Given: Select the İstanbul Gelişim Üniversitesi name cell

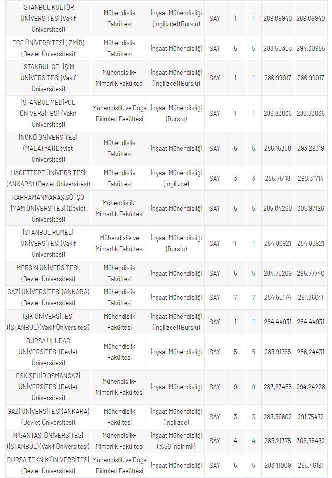Looking at the screenshot, I should click(48, 78).
